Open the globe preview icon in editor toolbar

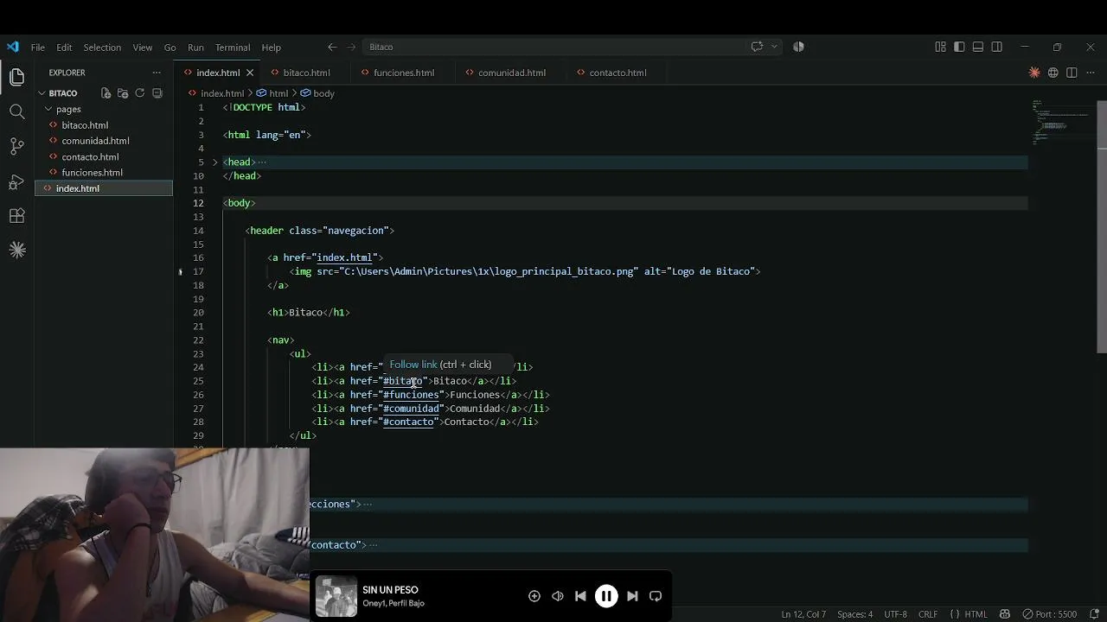[x=1053, y=73]
